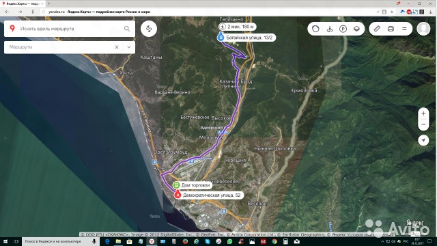Select the Яндекс.Карты browser tab
437x246 pixels.
[x=23, y=3]
